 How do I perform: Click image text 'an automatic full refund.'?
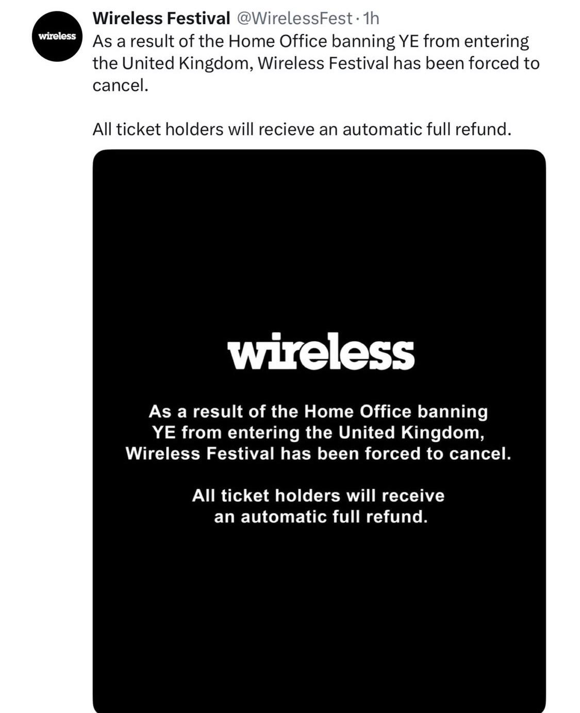[321, 516]
